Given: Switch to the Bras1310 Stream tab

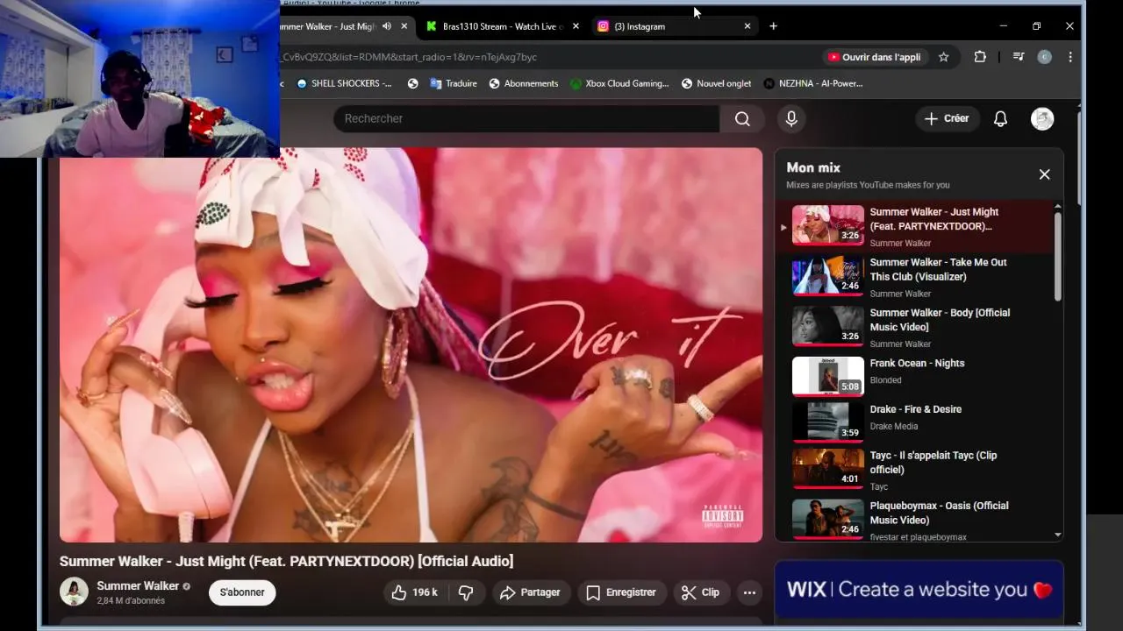Looking at the screenshot, I should (x=504, y=26).
